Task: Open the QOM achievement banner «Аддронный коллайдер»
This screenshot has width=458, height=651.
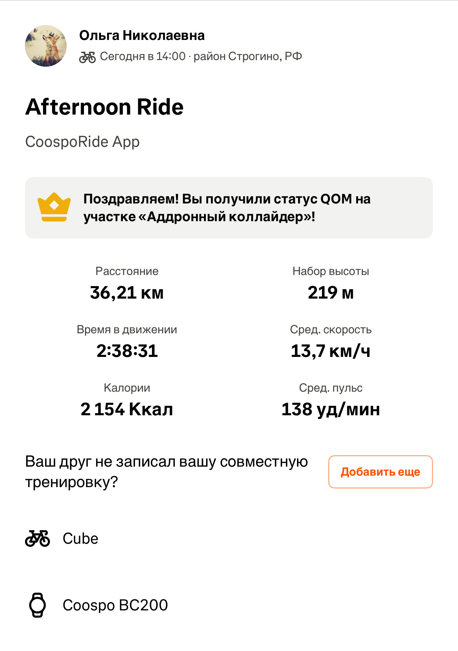Action: 229,208
